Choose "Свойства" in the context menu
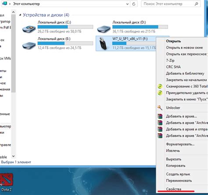Viewport: 208px width, 195px height. (174, 189)
